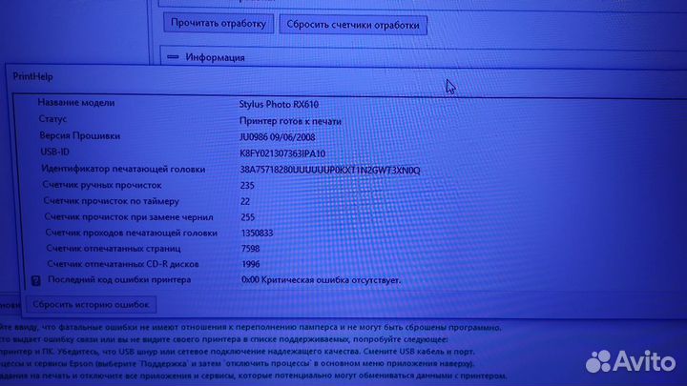Select ink replacement cleaning count 255
The width and height of the screenshot is (687, 386).
click(x=247, y=217)
